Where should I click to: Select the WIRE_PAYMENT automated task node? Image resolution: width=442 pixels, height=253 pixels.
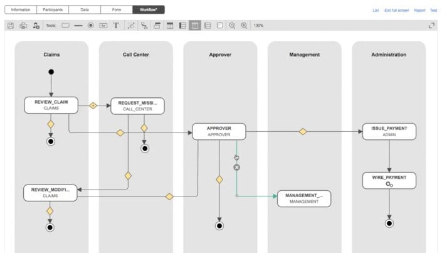389,180
